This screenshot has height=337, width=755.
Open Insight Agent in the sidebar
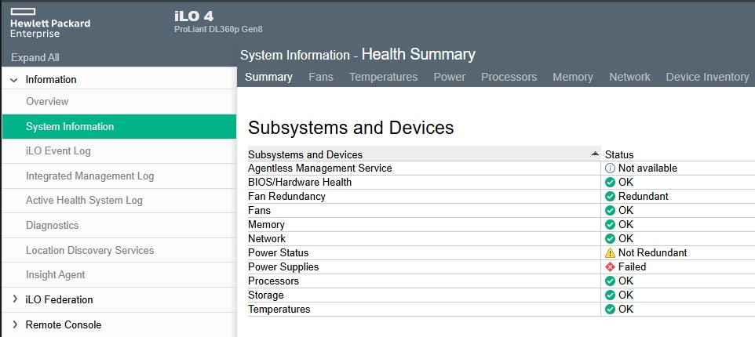[x=119, y=275]
